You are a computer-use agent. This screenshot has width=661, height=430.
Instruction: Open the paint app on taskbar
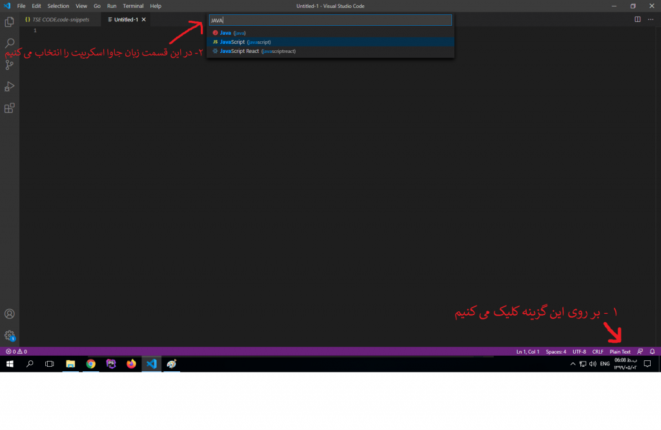click(x=172, y=363)
